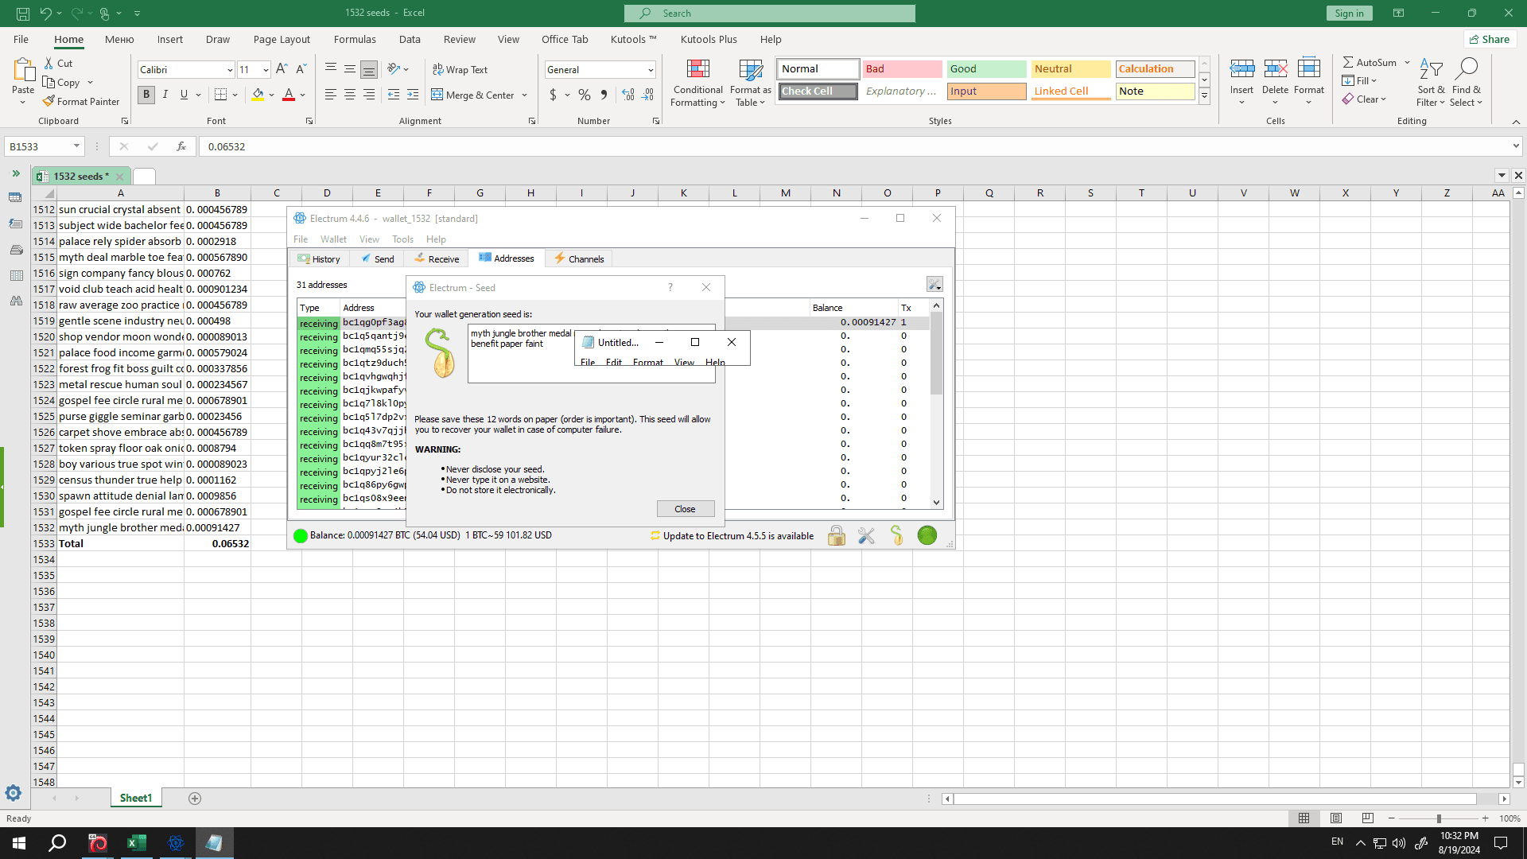Toggle Bold formatting in Font group
1527x859 pixels.
coord(147,95)
